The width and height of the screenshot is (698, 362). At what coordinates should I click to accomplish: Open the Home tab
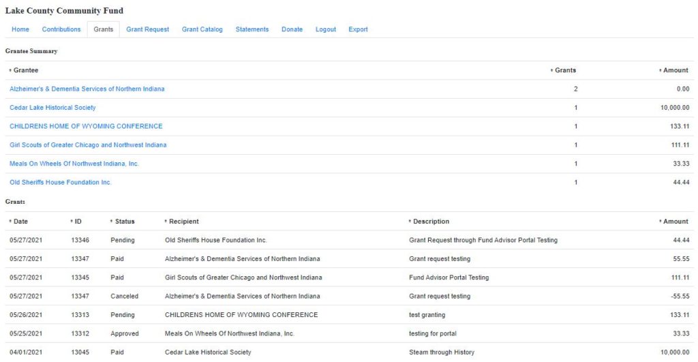pos(20,29)
